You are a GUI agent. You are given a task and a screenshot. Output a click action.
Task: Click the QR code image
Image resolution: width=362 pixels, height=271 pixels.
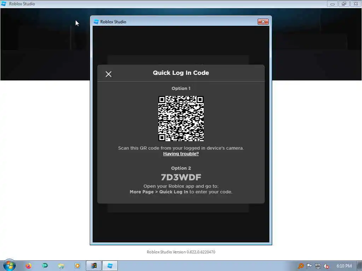[x=181, y=119]
